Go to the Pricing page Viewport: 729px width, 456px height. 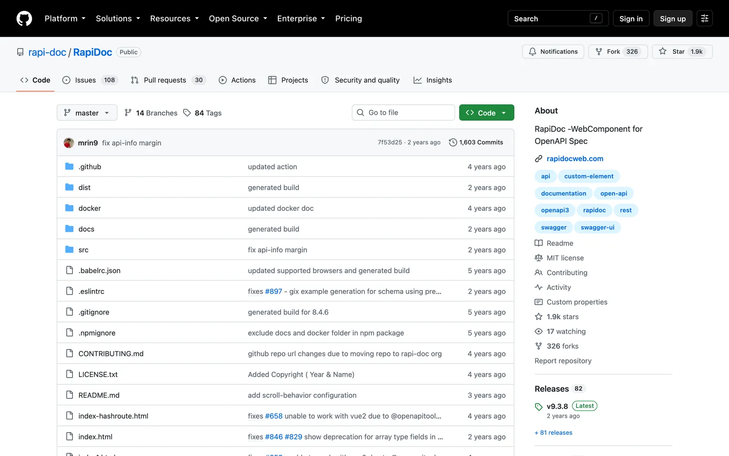tap(349, 19)
